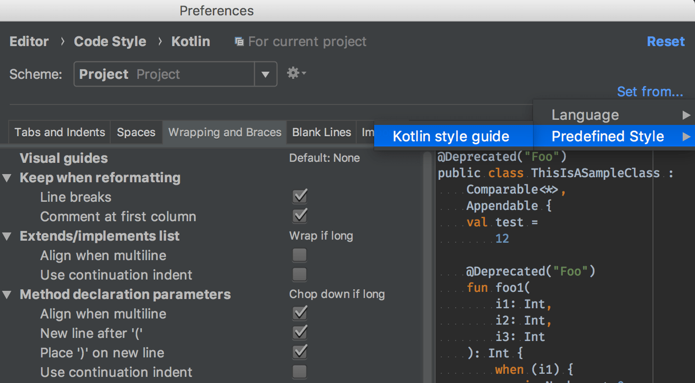Image resolution: width=695 pixels, height=383 pixels.
Task: Collapse the Extends/implements list section
Action: click(x=7, y=237)
